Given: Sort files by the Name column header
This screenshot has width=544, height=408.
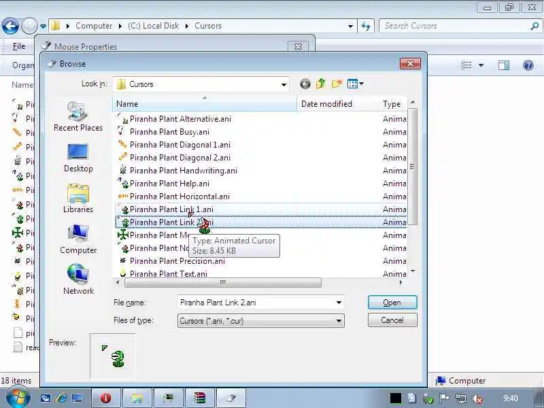Looking at the screenshot, I should coord(205,104).
